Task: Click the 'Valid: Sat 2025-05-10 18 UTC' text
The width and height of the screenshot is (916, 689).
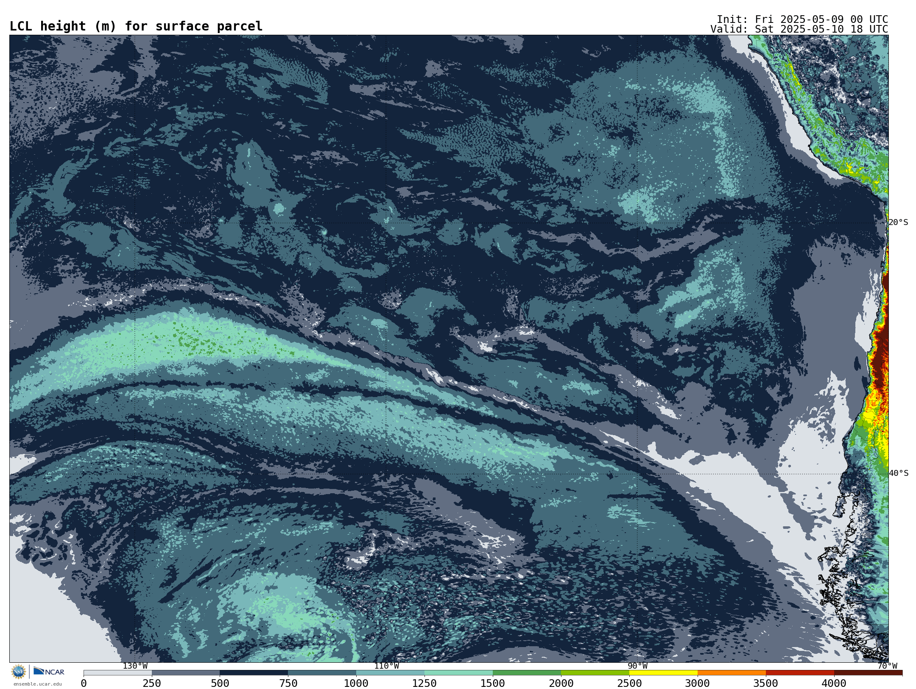Action: 799,29
